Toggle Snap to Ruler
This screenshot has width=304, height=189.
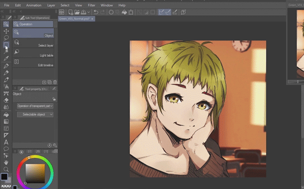[161, 12]
